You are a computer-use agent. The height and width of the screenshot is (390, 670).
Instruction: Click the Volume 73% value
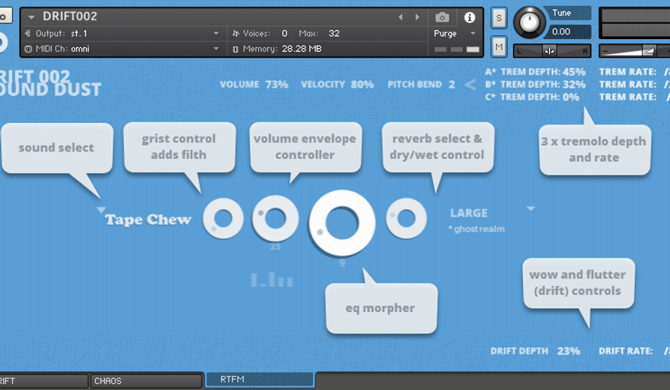point(276,85)
